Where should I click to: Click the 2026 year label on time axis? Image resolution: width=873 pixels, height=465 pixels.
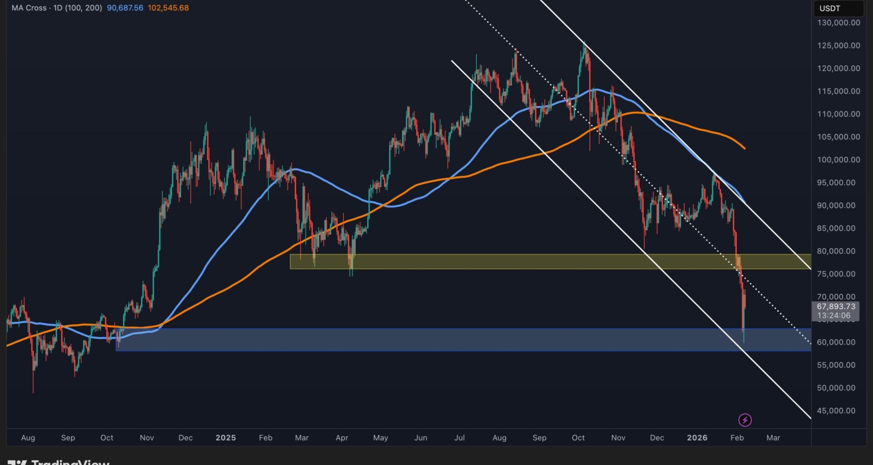[x=697, y=438]
